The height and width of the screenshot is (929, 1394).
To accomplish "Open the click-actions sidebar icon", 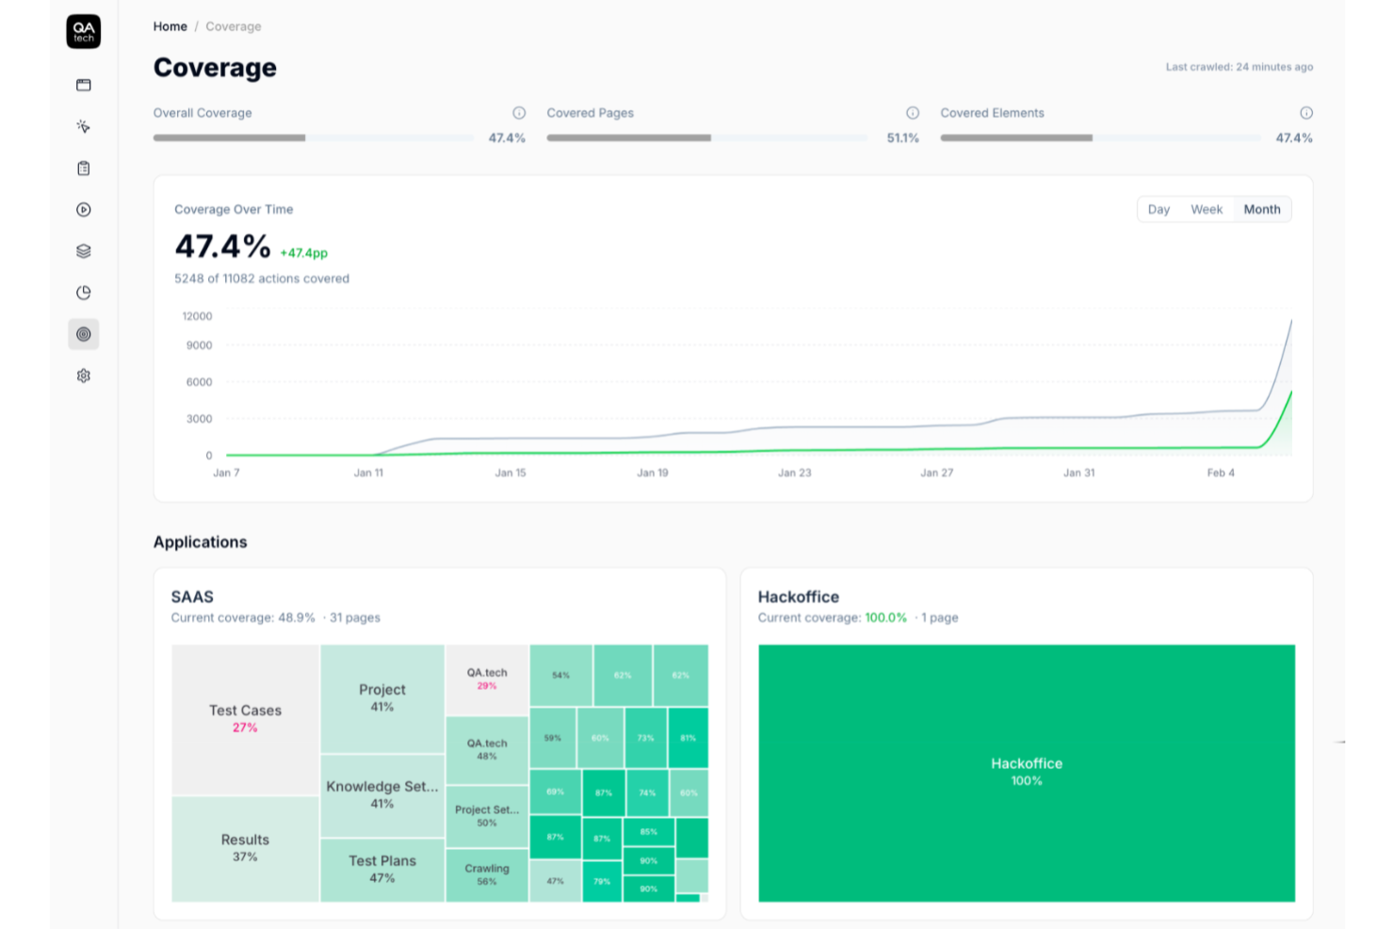I will (x=83, y=125).
